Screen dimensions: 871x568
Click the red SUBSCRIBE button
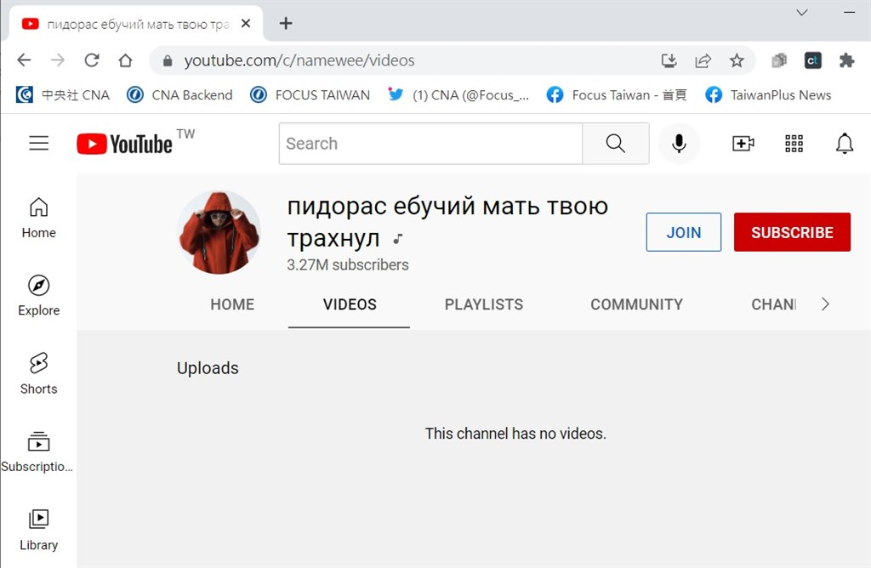tap(792, 232)
